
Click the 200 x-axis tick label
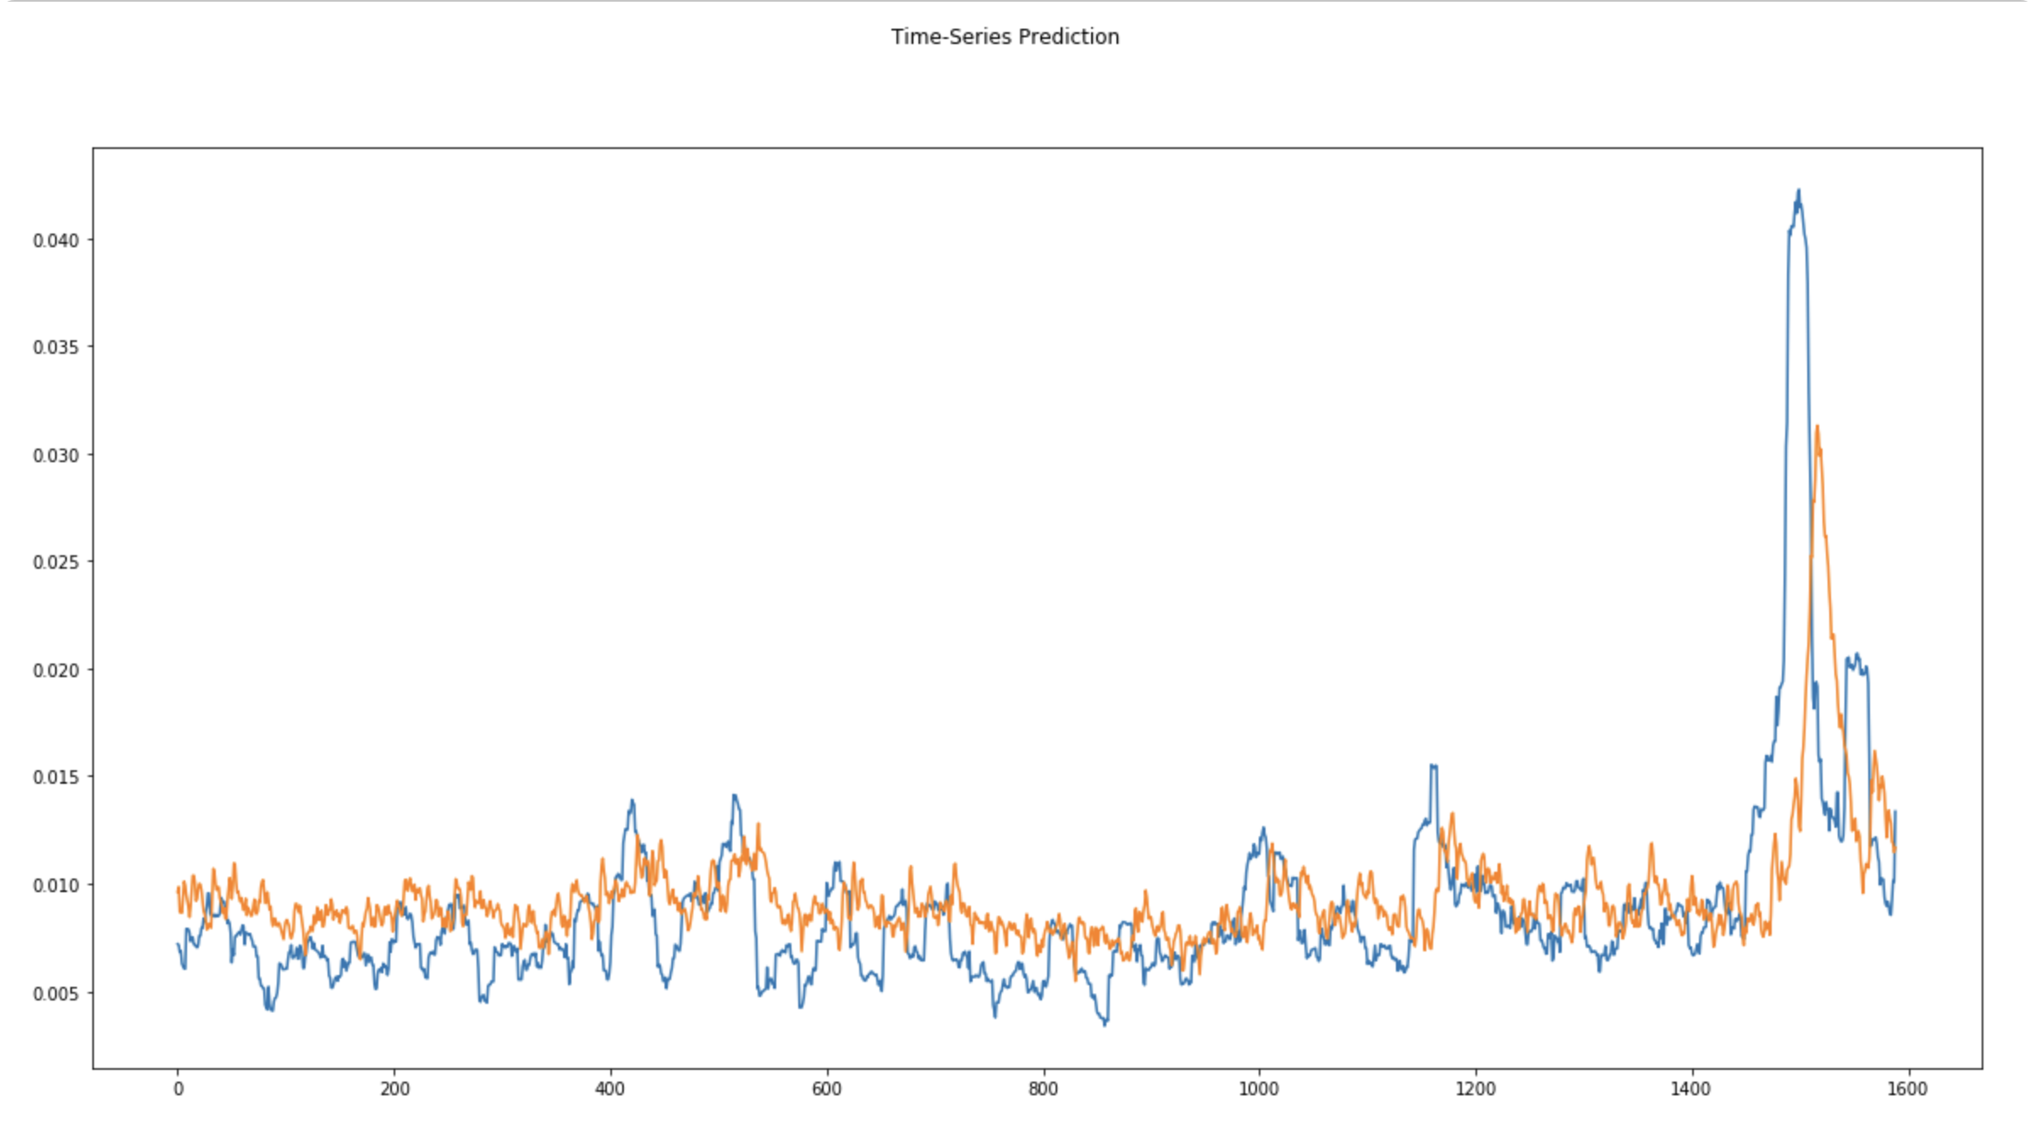[394, 1089]
